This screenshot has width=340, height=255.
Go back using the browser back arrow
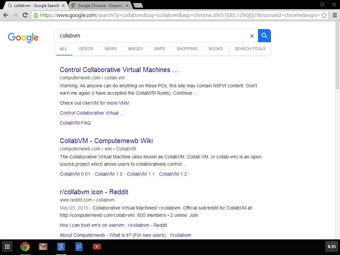6,15
